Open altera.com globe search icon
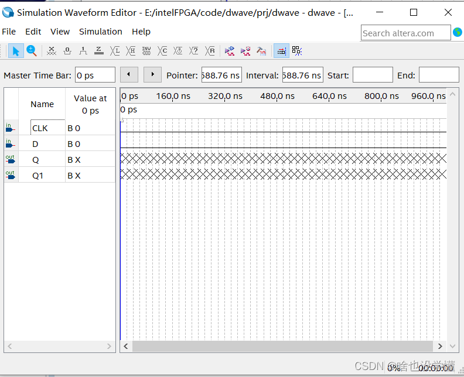 tap(458, 32)
